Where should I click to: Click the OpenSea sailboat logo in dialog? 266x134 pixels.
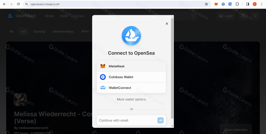coord(131,36)
